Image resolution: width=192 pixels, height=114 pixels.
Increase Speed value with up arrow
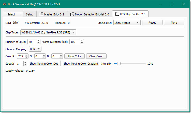click(25, 62)
